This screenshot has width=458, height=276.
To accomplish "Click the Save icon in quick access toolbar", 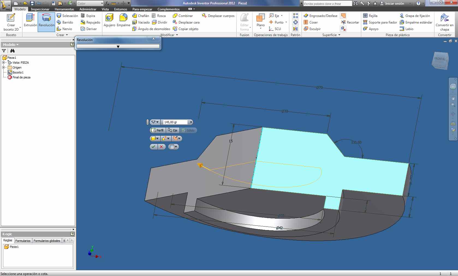I will pos(32,3).
